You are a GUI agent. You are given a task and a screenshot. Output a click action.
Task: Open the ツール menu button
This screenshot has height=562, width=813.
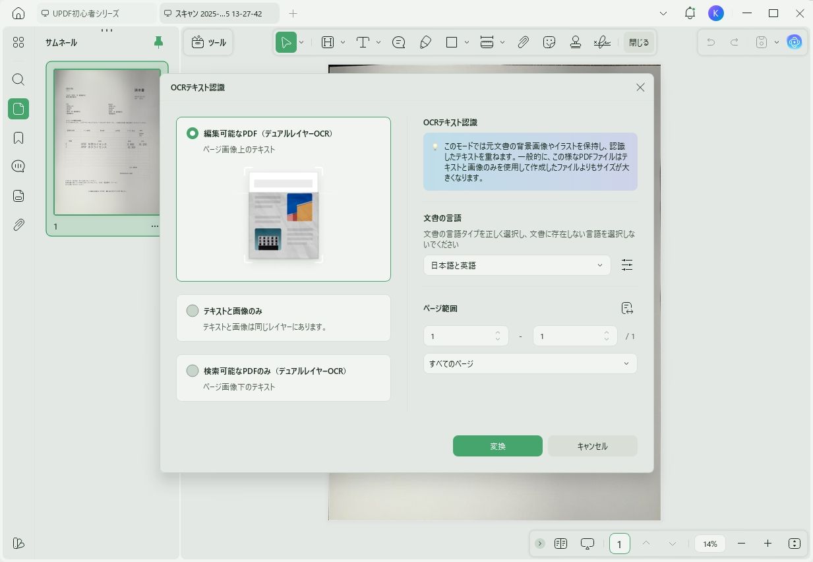pyautogui.click(x=208, y=42)
